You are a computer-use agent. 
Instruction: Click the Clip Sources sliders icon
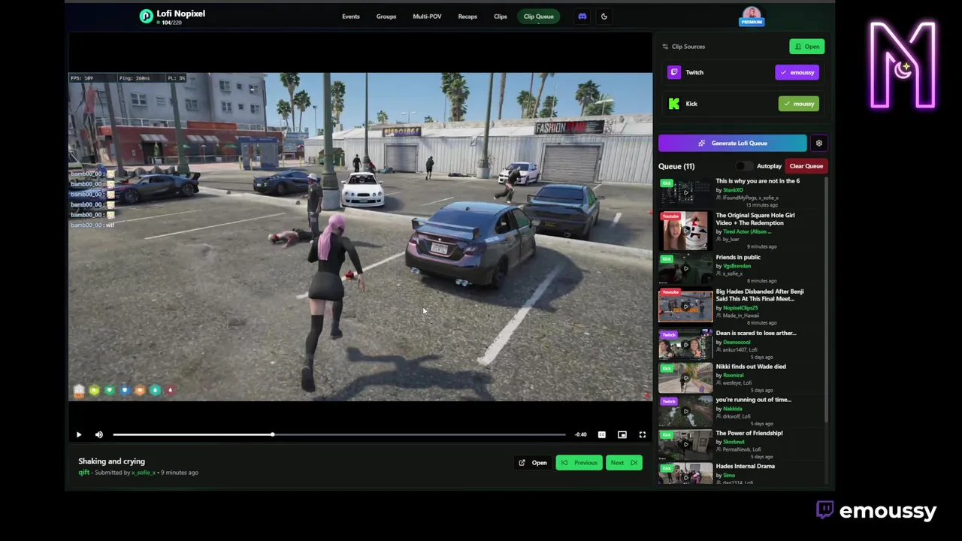pos(665,47)
